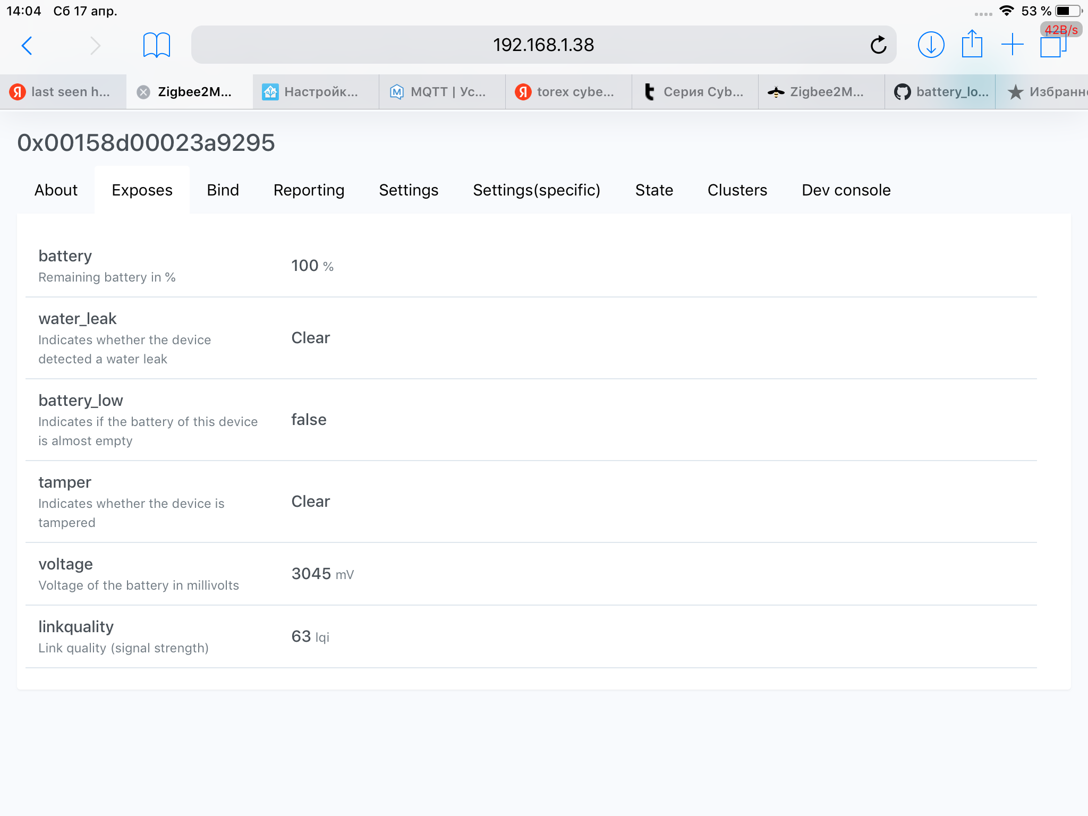Open a new browser tab
This screenshot has width=1088, height=816.
pyautogui.click(x=1012, y=45)
